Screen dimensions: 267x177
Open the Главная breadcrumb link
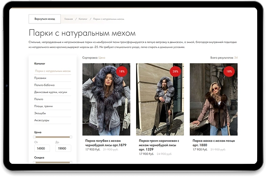[x=69, y=19]
